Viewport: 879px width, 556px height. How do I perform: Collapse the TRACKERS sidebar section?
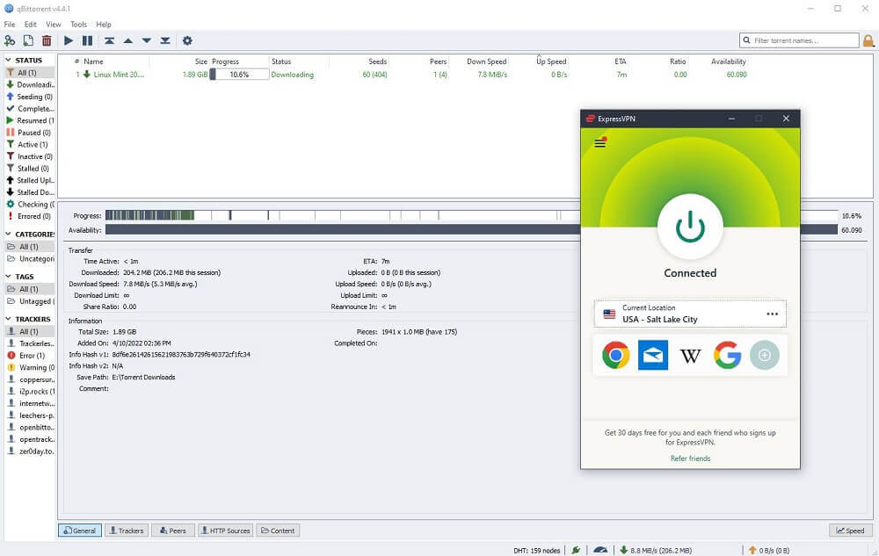(x=9, y=319)
